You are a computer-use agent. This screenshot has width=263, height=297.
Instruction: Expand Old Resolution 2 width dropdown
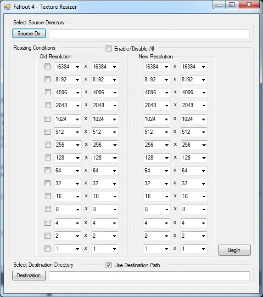click(x=67, y=236)
